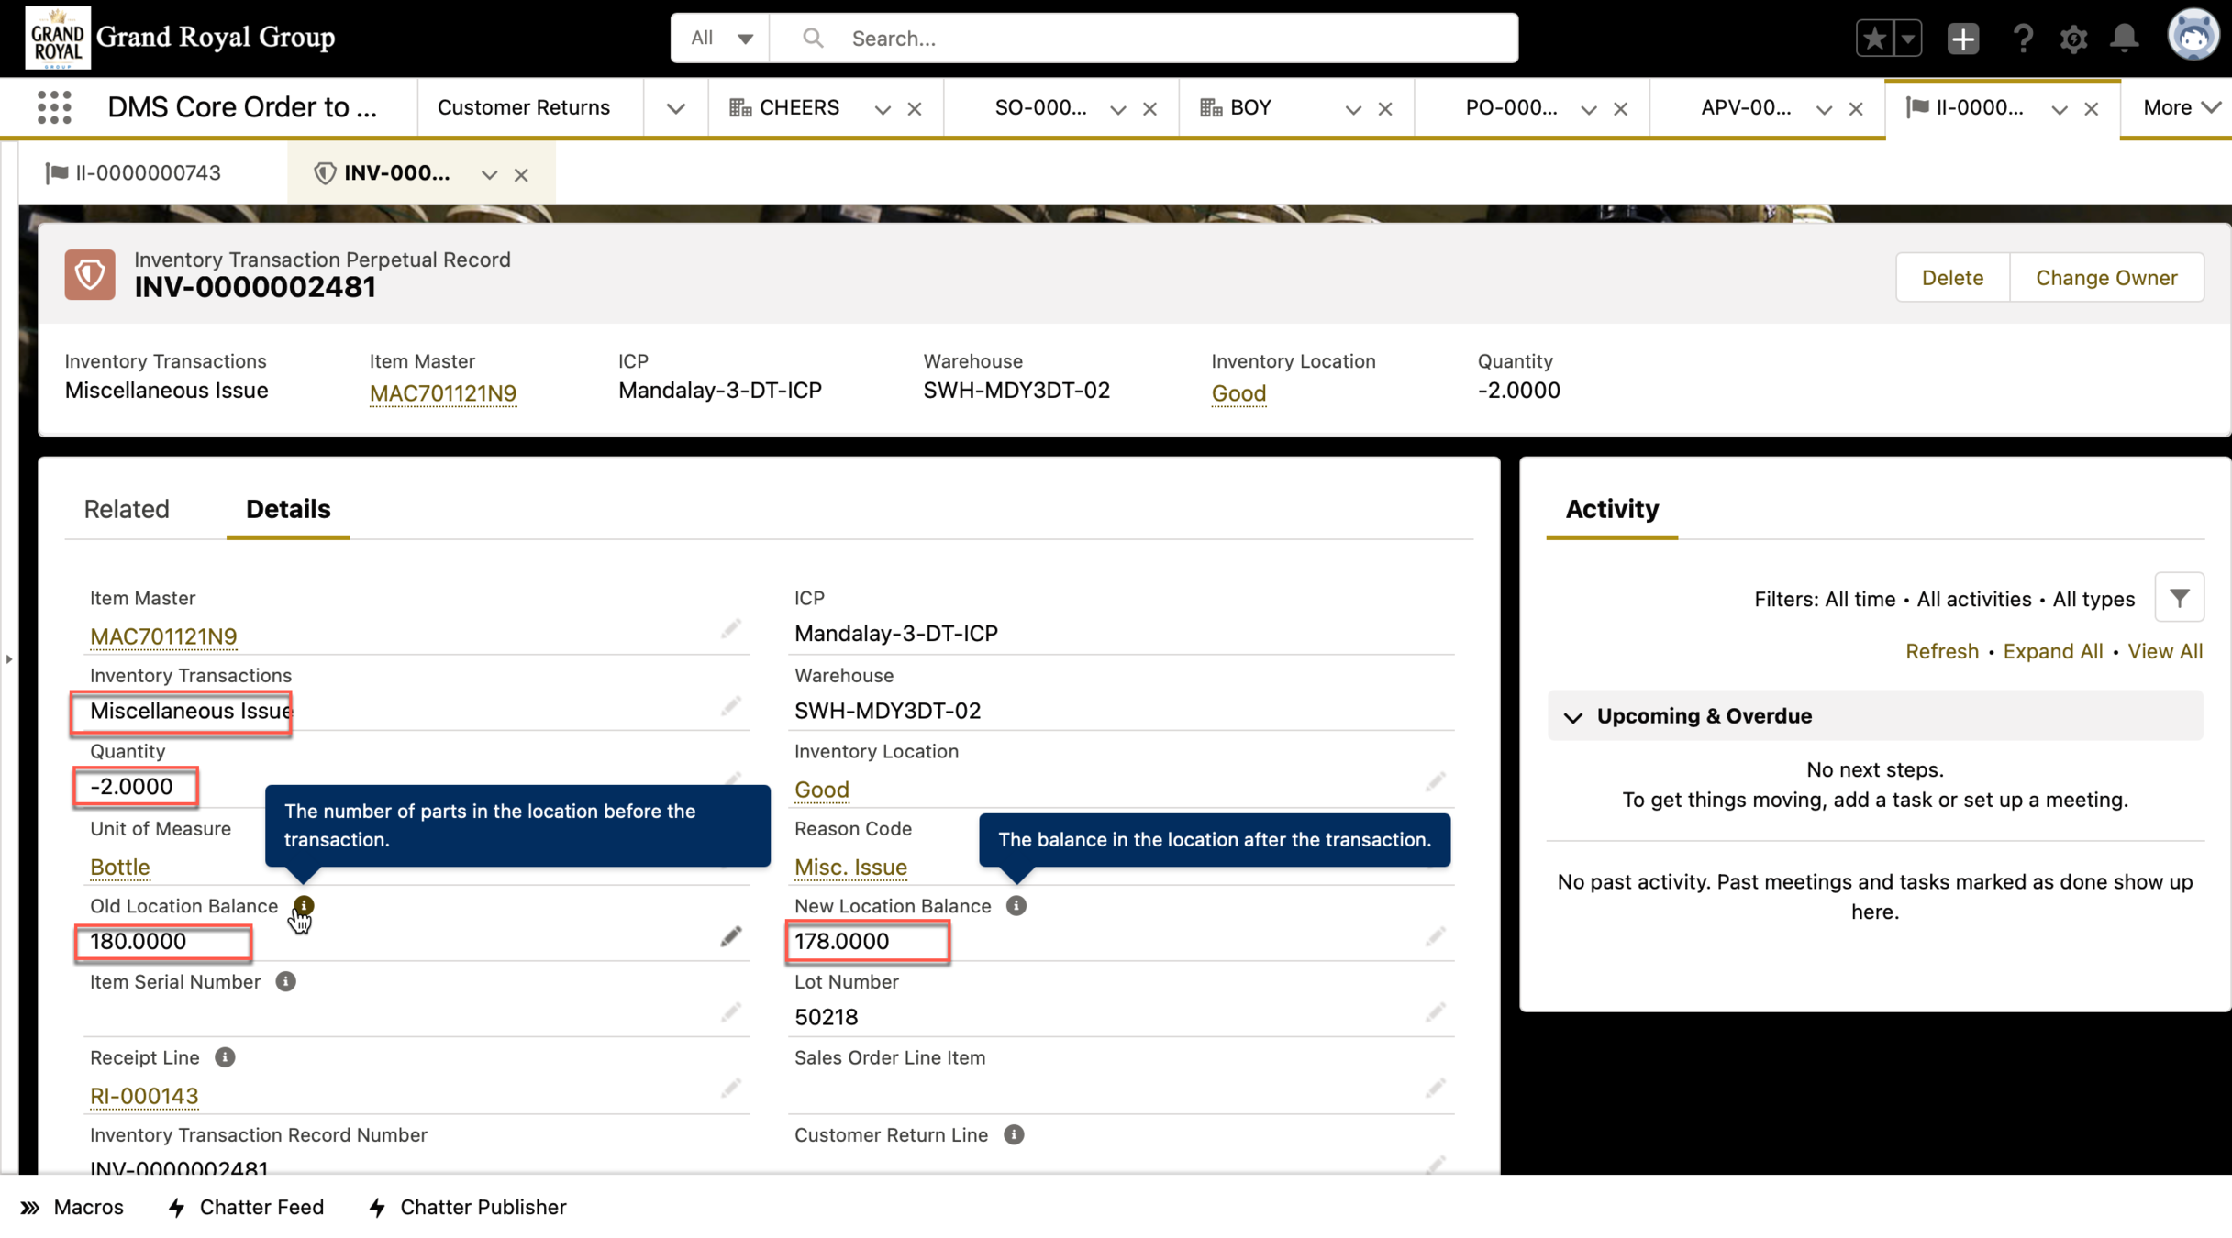Click the notifications bell icon

[x=2124, y=39]
